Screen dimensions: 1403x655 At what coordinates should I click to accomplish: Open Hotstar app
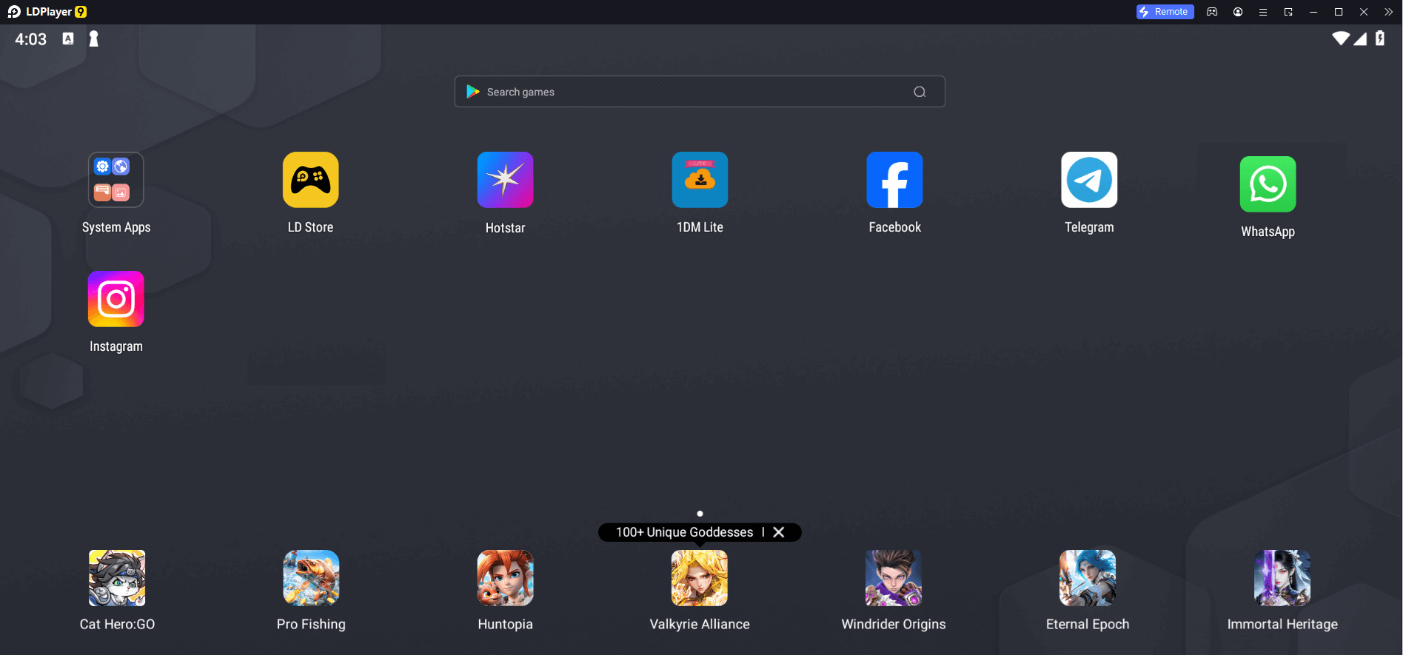(506, 180)
